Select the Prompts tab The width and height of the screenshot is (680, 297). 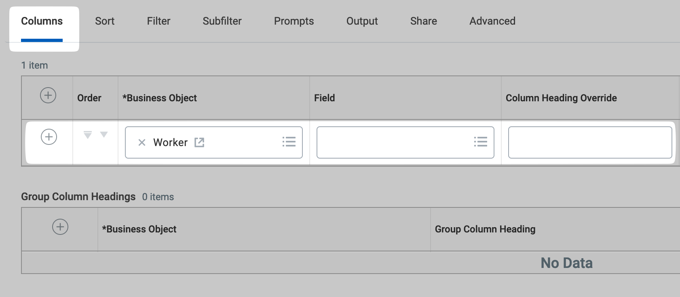tap(294, 21)
